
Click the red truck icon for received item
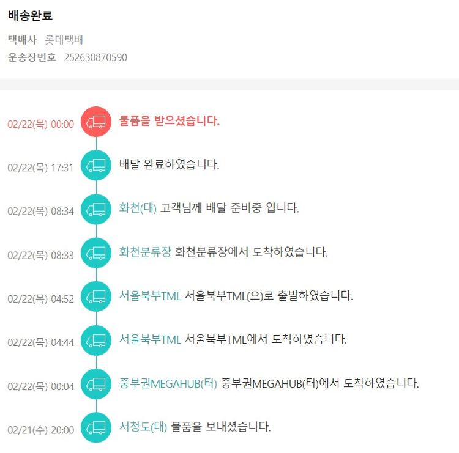[x=96, y=122]
